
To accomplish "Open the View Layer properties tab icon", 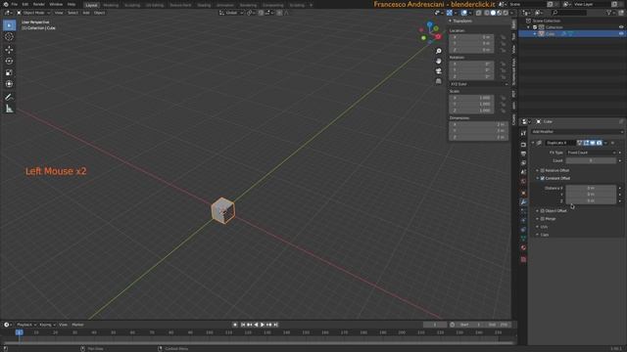I will click(523, 163).
